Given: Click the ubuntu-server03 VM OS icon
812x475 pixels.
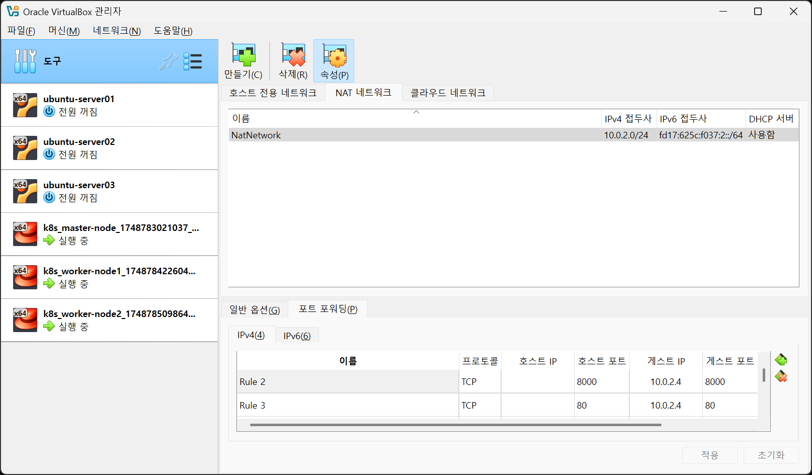Looking at the screenshot, I should click(25, 191).
